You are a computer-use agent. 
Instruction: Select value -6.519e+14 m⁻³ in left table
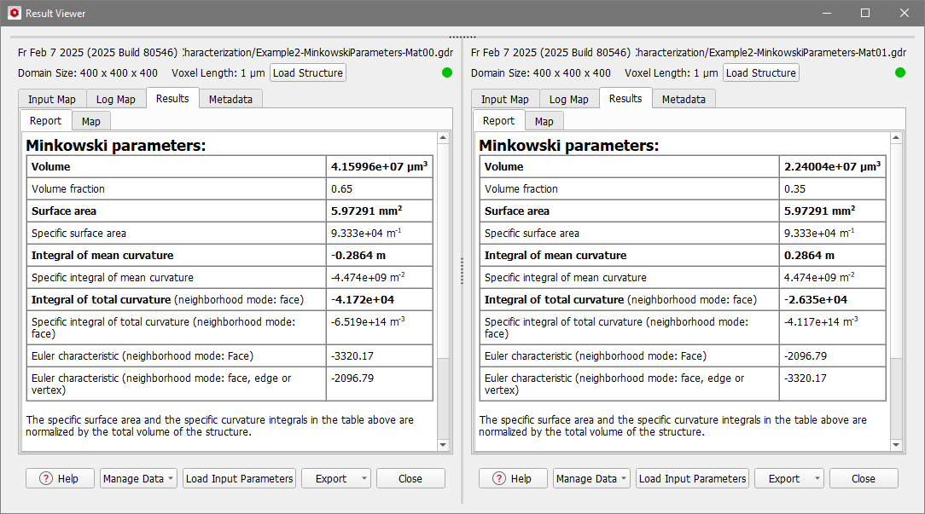[368, 322]
